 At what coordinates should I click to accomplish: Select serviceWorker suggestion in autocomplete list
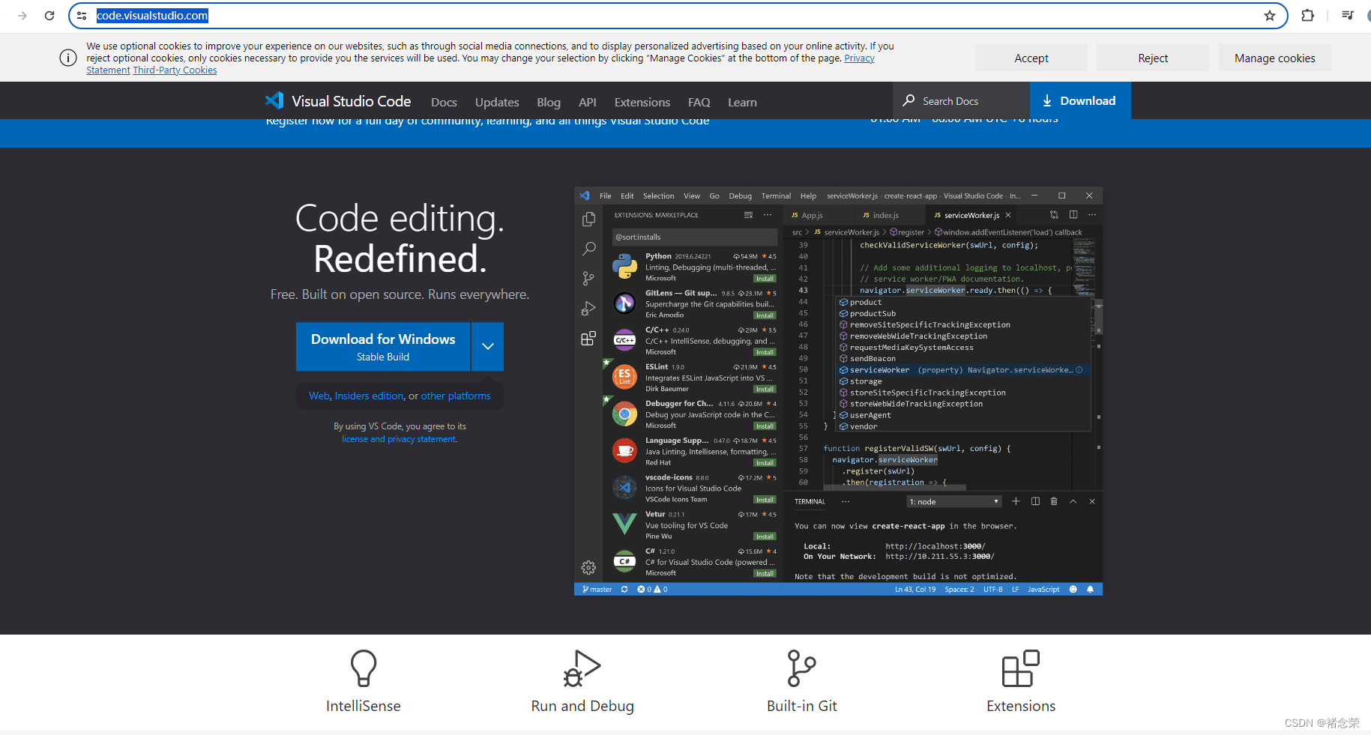[963, 370]
